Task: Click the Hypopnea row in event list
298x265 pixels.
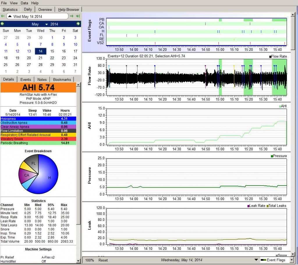Action: [38, 119]
